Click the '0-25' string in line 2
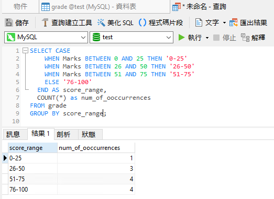Image resolution: width=274 pixels, height=199 pixels. tap(177, 58)
